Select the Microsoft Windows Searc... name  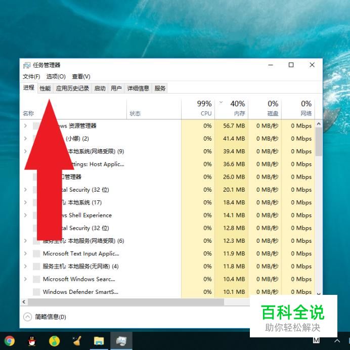[x=79, y=279]
